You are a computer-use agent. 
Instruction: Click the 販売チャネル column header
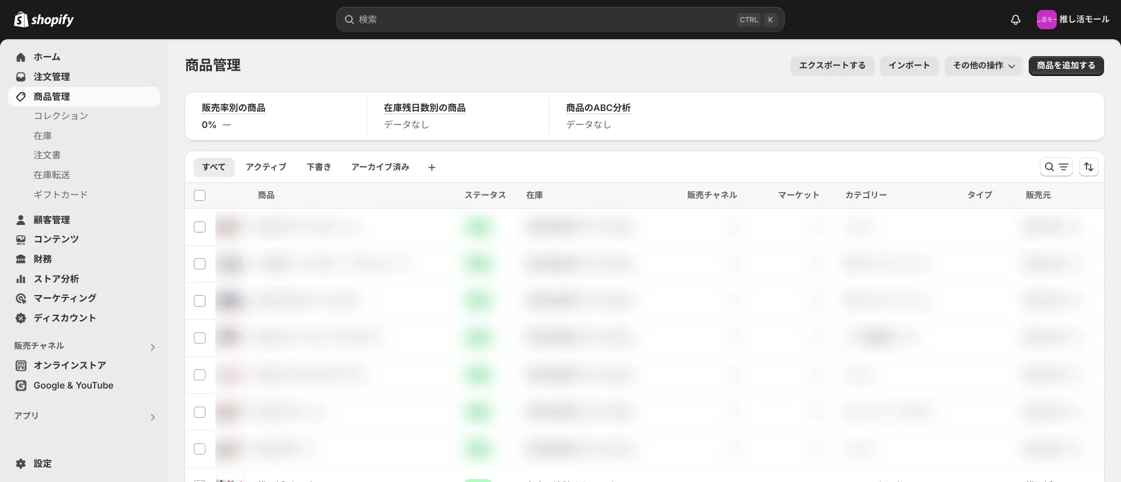pos(712,195)
